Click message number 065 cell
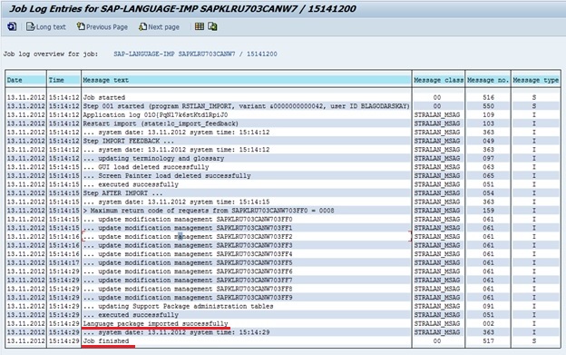The image size is (566, 355). click(488, 175)
